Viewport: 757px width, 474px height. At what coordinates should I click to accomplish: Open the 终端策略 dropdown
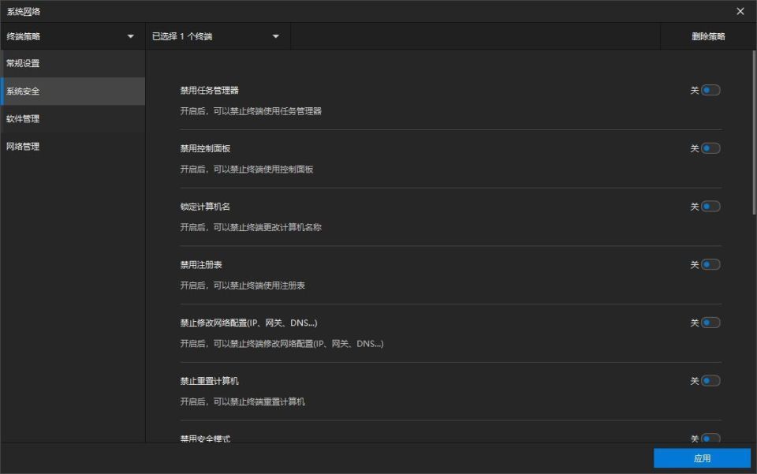tap(73, 36)
